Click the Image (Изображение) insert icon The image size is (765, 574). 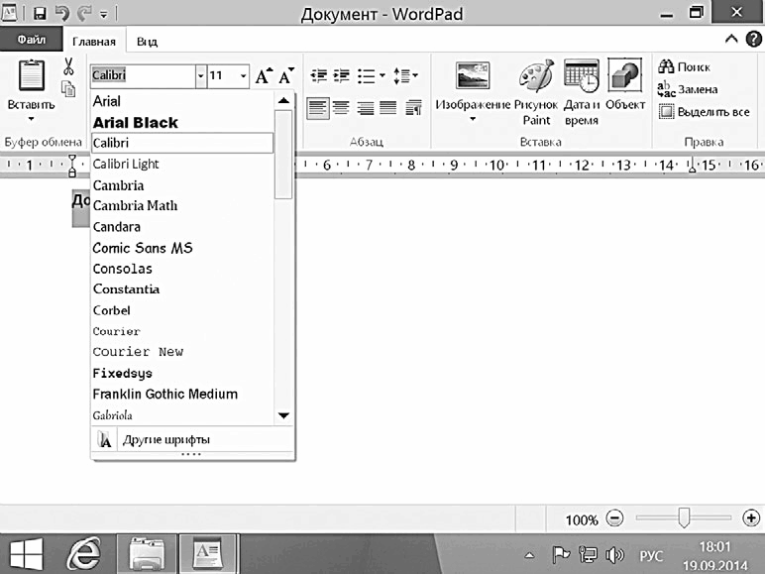point(472,77)
